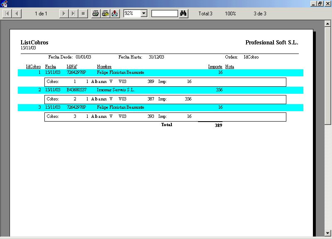Click the vertical scrollbar down arrow
This screenshot has width=332, height=239.
tap(328, 233)
